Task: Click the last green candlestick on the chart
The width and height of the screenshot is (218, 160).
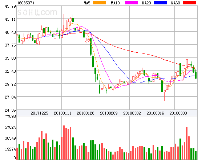Action: coord(196,75)
